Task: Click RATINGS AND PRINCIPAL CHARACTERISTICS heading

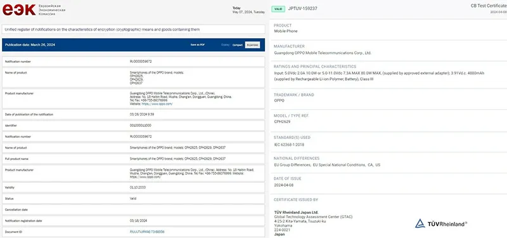Action: [x=315, y=67]
